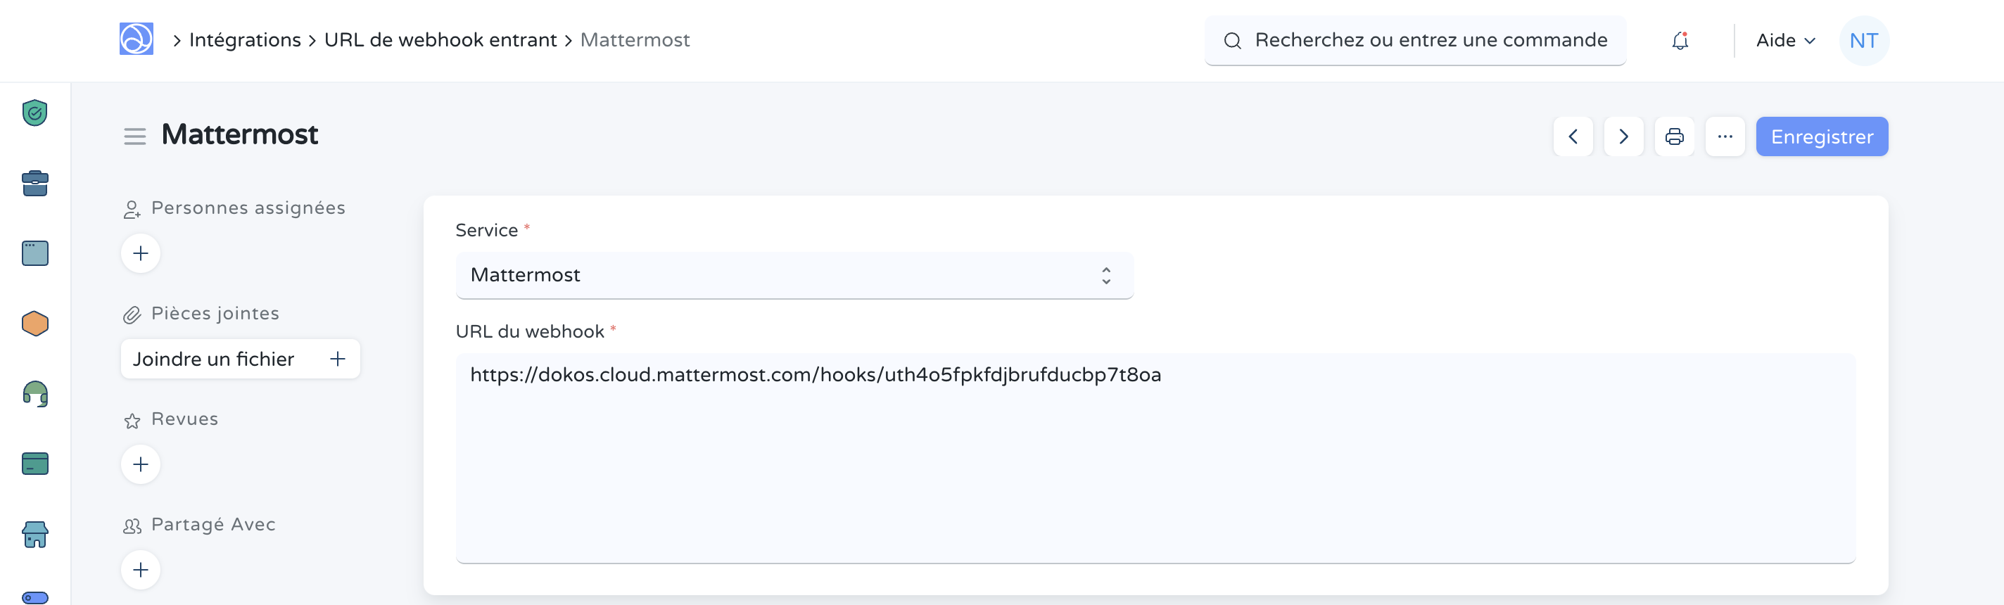Open the shield module in sidebar
This screenshot has width=2004, height=605.
click(x=35, y=113)
